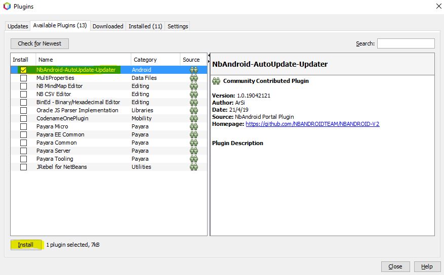Select the NB CSV Editor plugin name
444x275 pixels.
(54, 94)
